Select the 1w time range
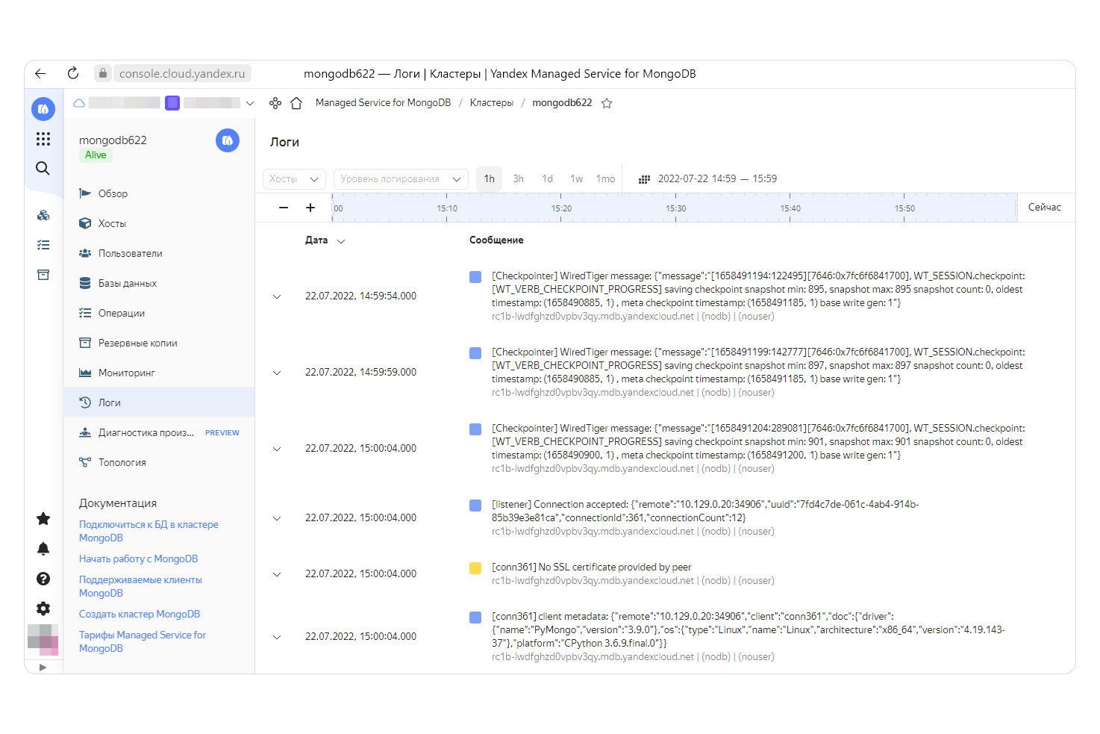The height and width of the screenshot is (734, 1100). [576, 179]
